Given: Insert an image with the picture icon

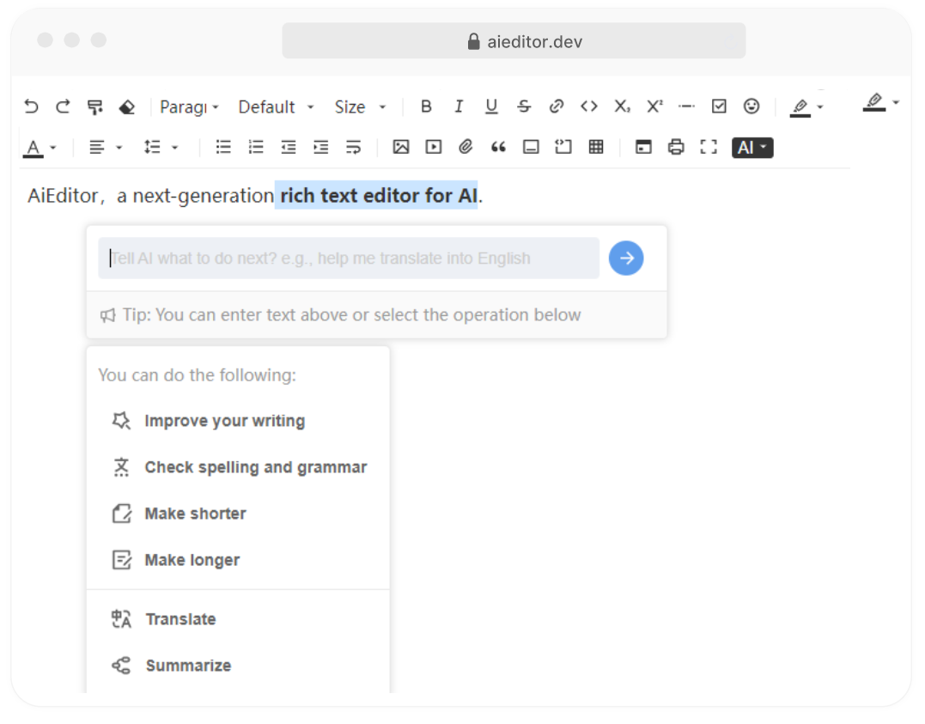Looking at the screenshot, I should [x=401, y=148].
